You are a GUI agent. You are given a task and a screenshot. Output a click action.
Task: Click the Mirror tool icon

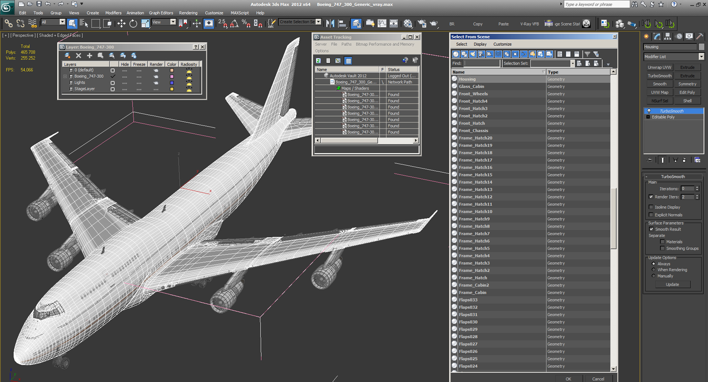pyautogui.click(x=331, y=23)
